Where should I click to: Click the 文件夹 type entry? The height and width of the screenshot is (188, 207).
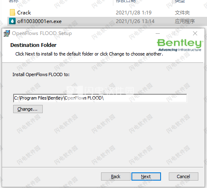(182, 13)
